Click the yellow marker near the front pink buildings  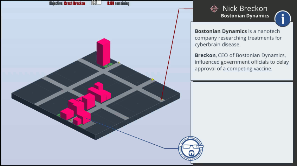click(71, 120)
